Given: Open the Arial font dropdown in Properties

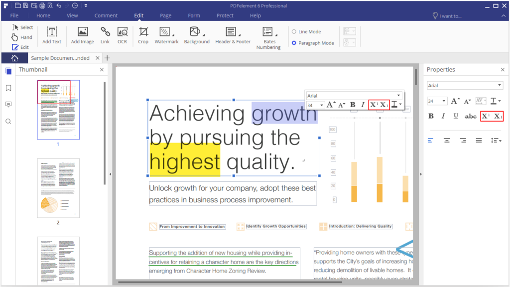Looking at the screenshot, I should pos(500,86).
